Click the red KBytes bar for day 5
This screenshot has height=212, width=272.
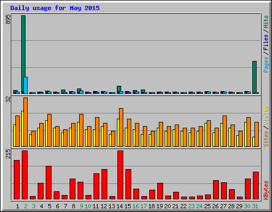(48, 183)
